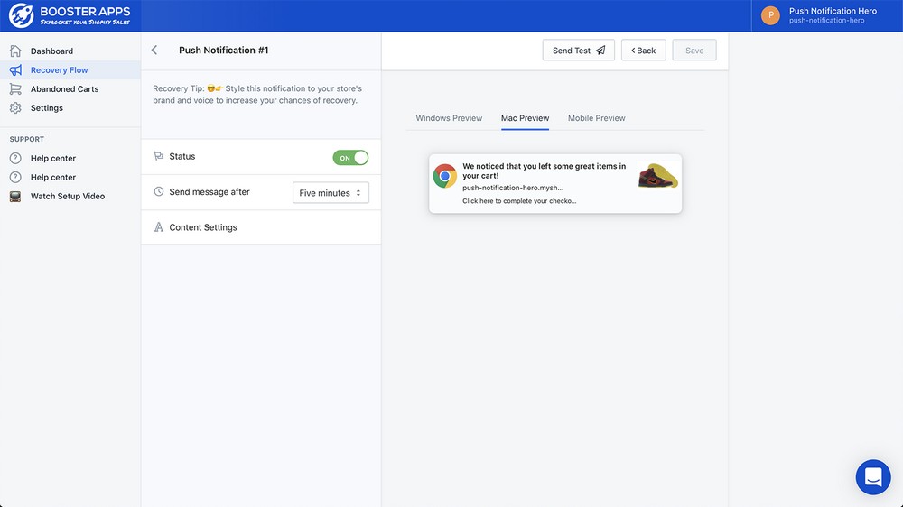Click the Recovery Tip text

pyautogui.click(x=256, y=95)
